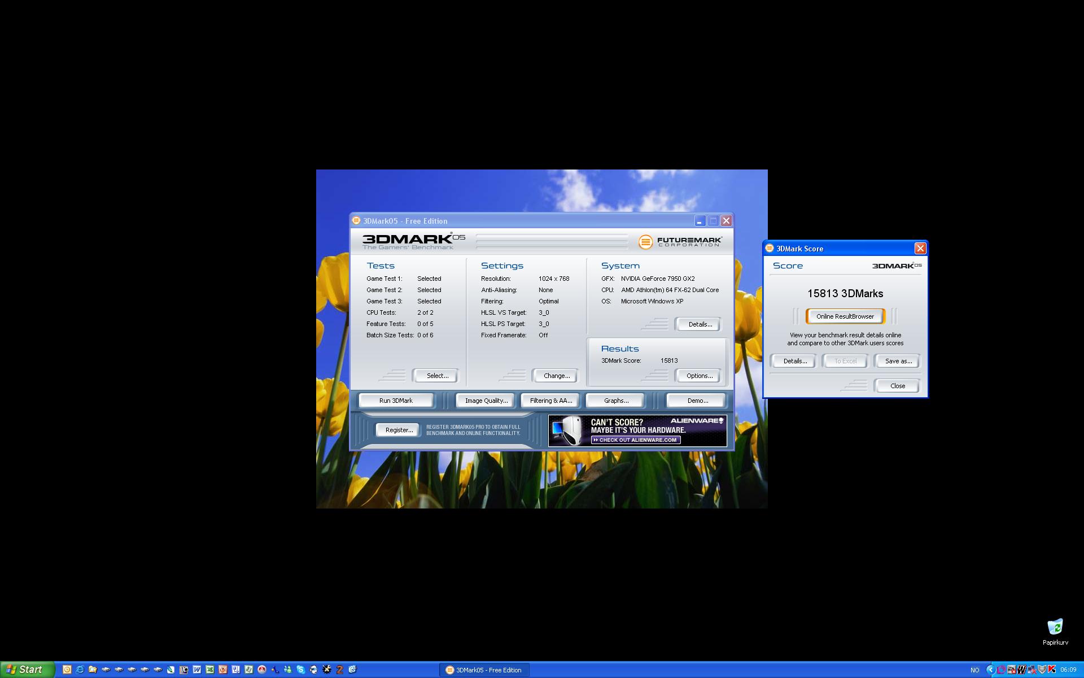Click the Alienware advertisement banner
Screen dimensions: 1084x678
[x=637, y=431]
